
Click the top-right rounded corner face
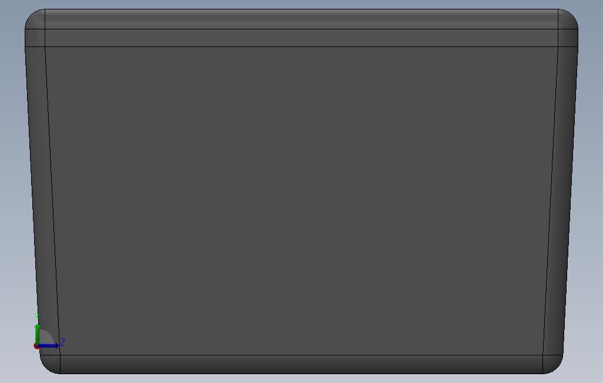567,21
